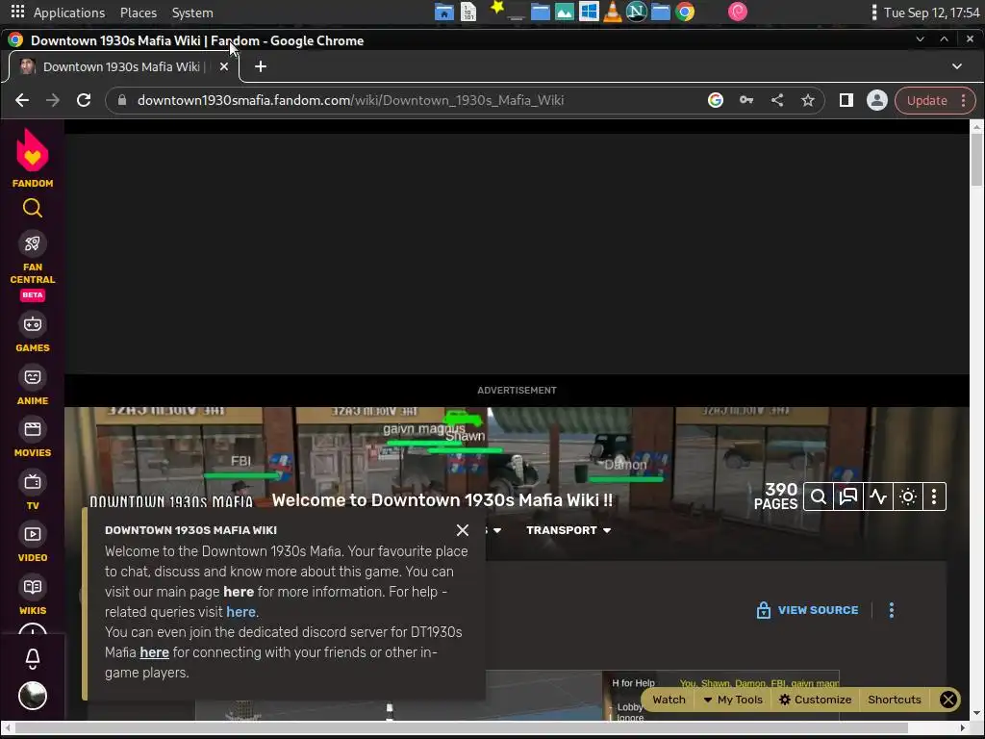Reload the page in Chrome

[x=84, y=100]
